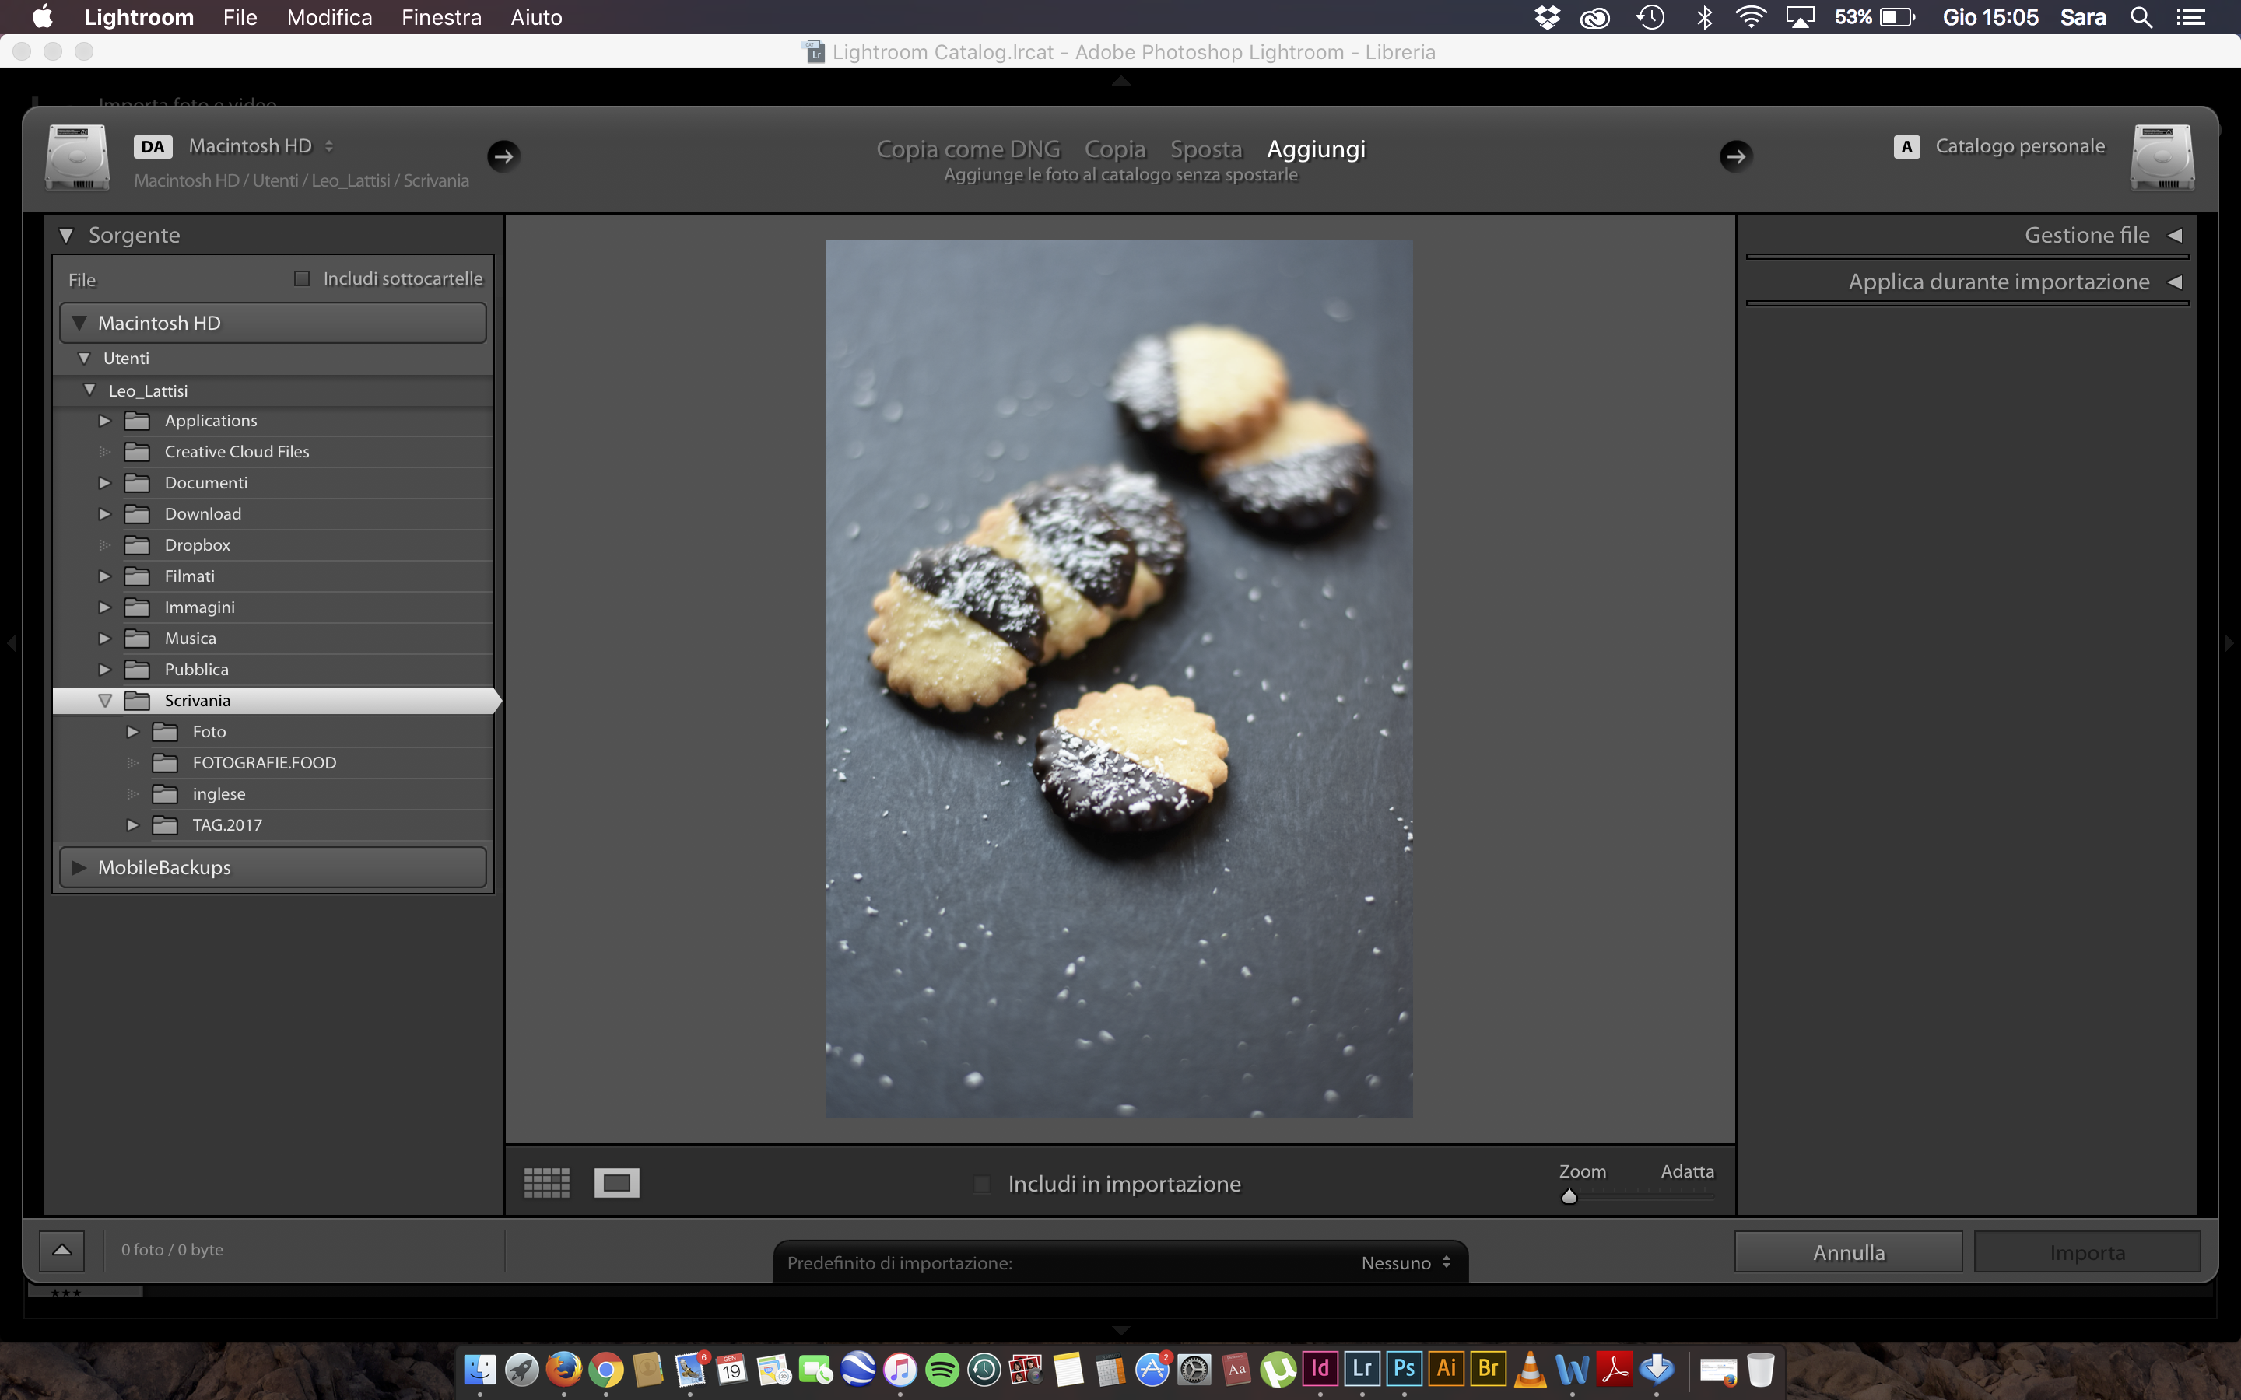Open Lightroom from the Dock
Image resolution: width=2241 pixels, height=1400 pixels.
1362,1369
